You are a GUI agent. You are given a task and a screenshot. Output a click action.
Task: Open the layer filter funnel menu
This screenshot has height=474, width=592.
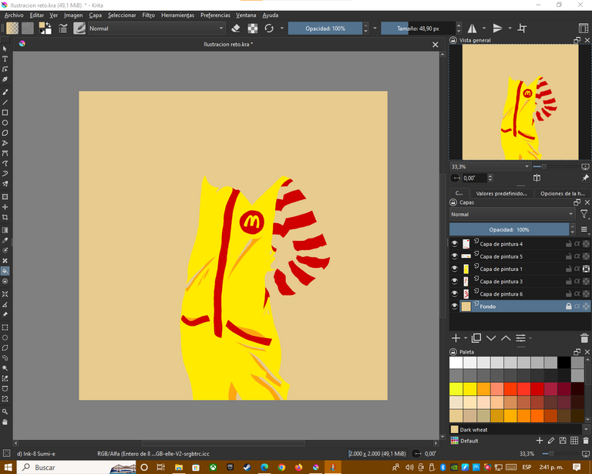click(x=584, y=215)
